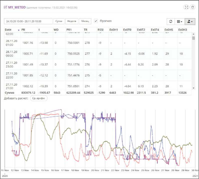Toggle the Прогноз checkbox

point(96,21)
